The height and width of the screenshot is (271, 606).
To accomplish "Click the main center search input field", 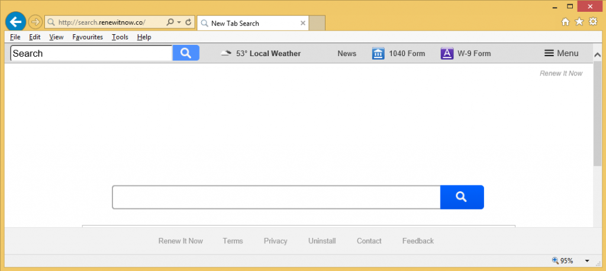I will (x=276, y=197).
